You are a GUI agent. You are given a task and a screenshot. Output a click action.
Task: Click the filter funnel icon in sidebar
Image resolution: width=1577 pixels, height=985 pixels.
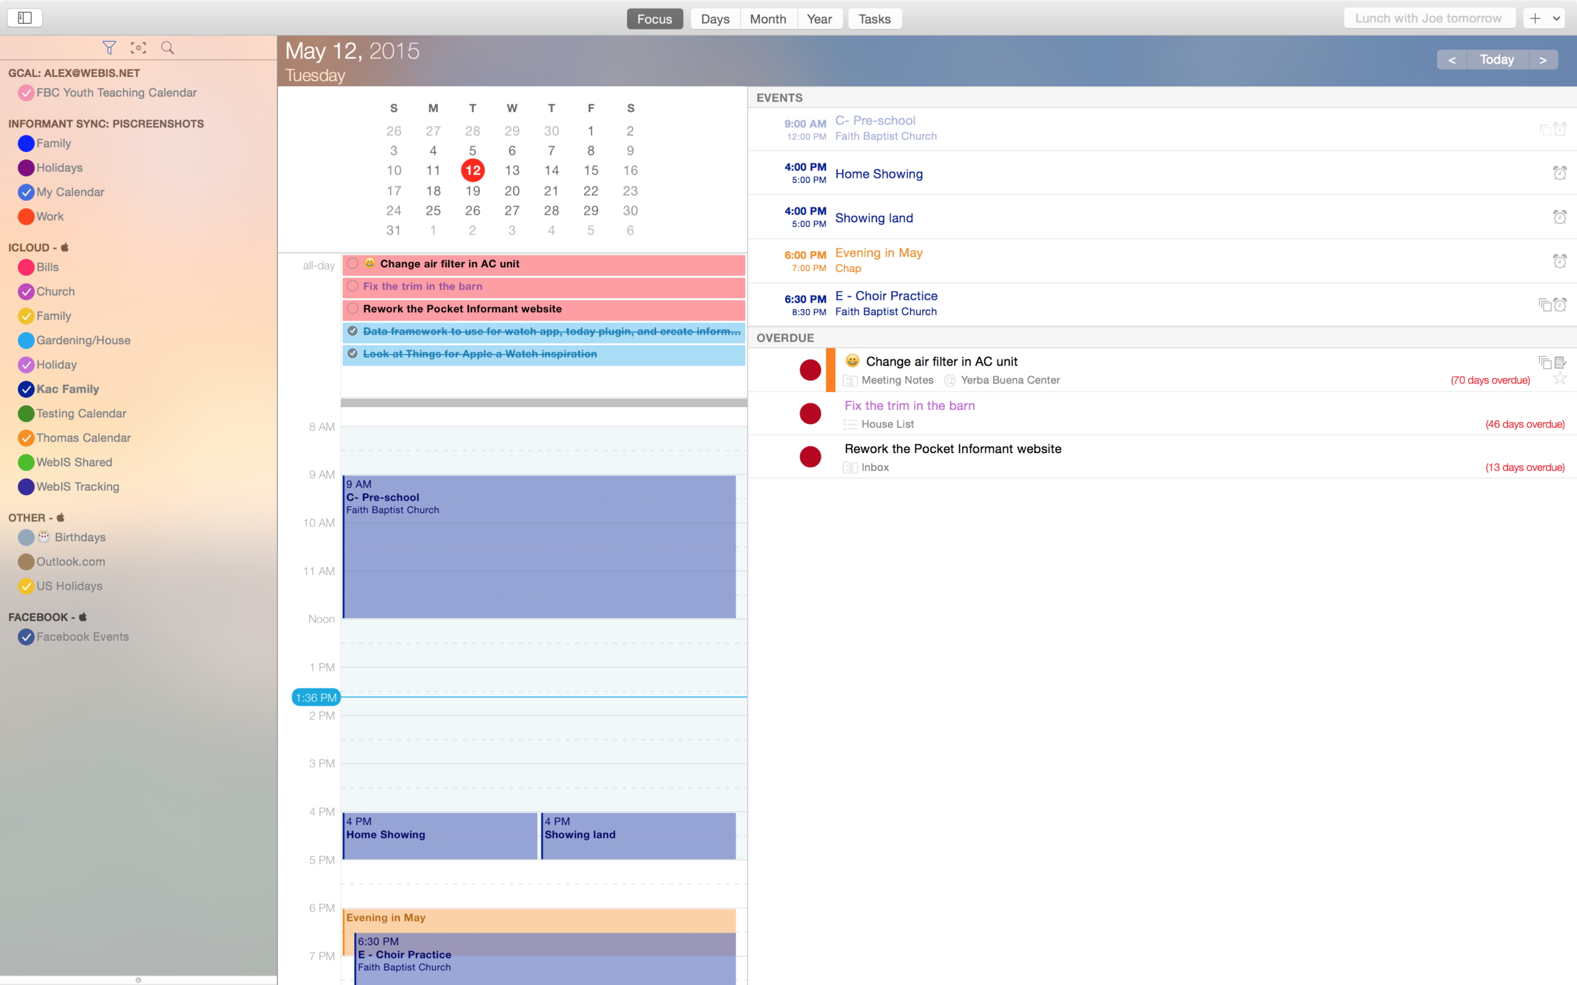(109, 47)
